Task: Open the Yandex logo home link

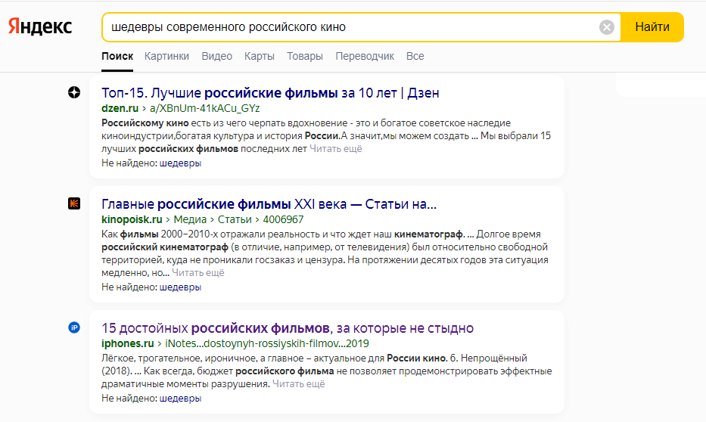Action: (40, 27)
